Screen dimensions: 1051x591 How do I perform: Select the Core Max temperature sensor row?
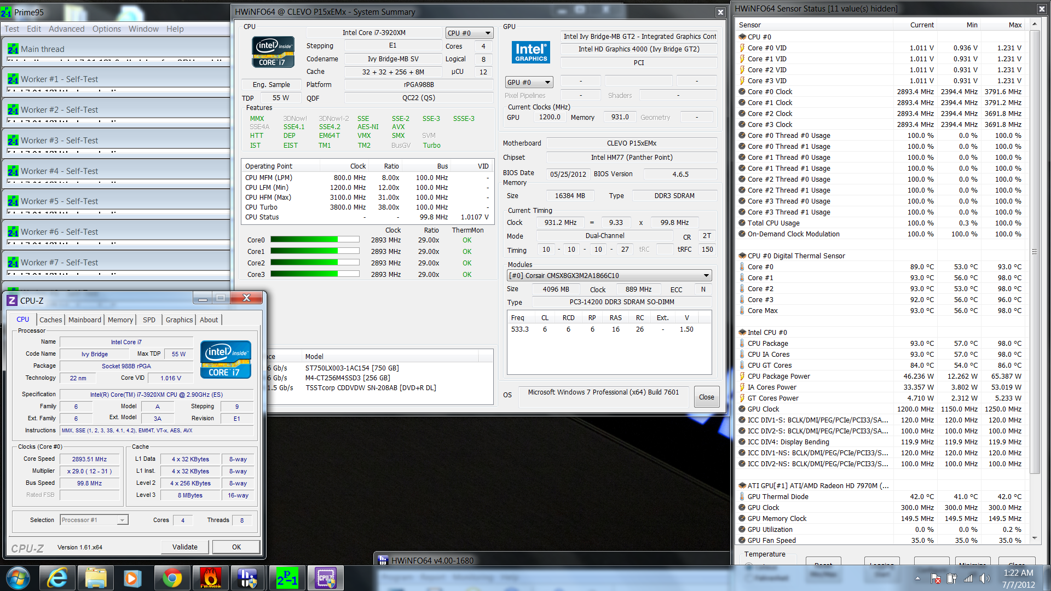[882, 311]
